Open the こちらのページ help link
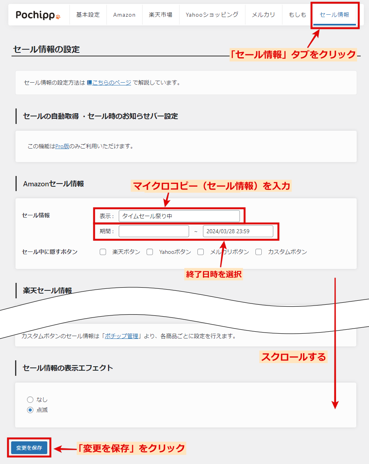This screenshot has width=369, height=464. pos(112,83)
